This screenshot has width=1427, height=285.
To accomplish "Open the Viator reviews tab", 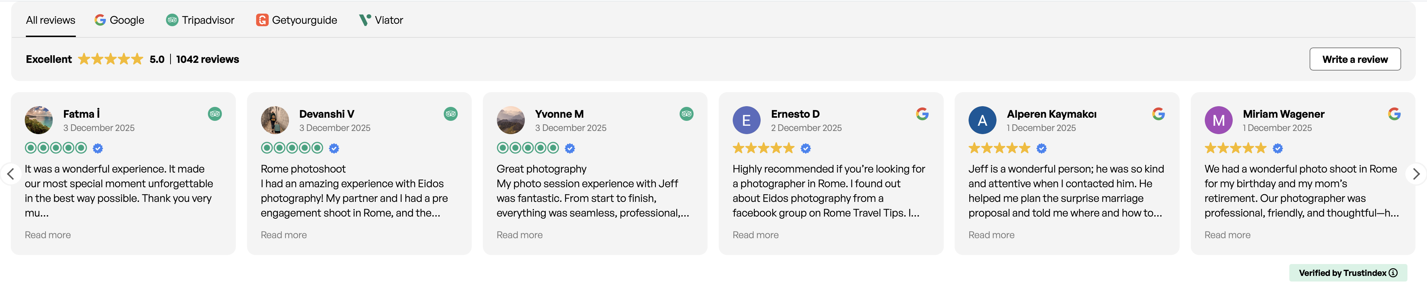I will point(381,19).
